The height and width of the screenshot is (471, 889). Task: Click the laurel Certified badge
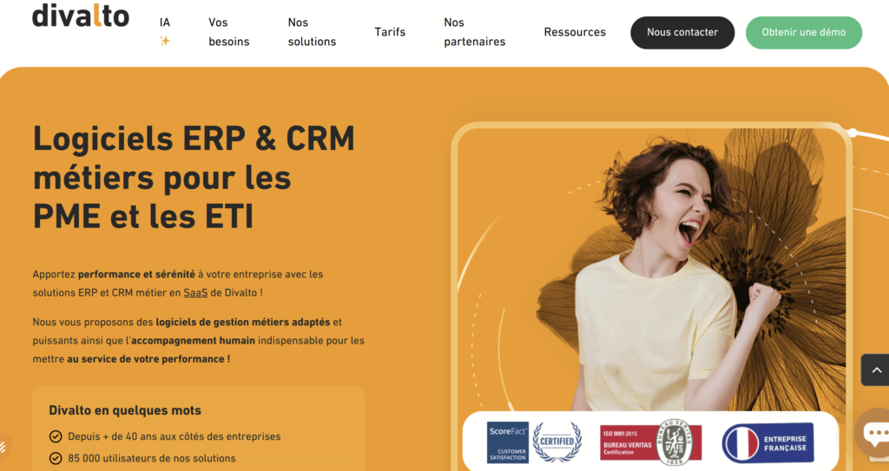(x=556, y=442)
